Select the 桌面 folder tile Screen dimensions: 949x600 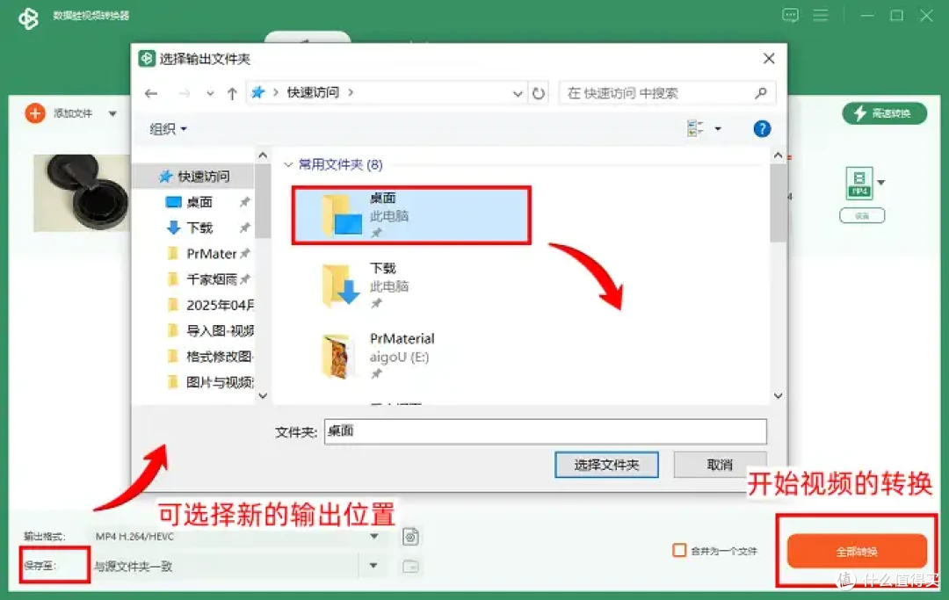pyautogui.click(x=411, y=215)
